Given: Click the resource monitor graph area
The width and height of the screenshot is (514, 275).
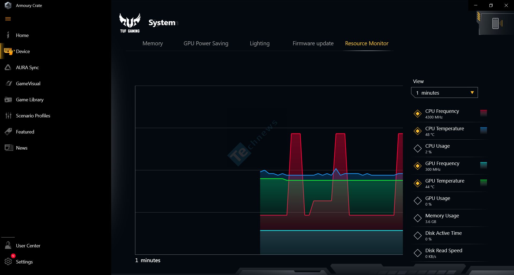Looking at the screenshot, I should (x=269, y=170).
